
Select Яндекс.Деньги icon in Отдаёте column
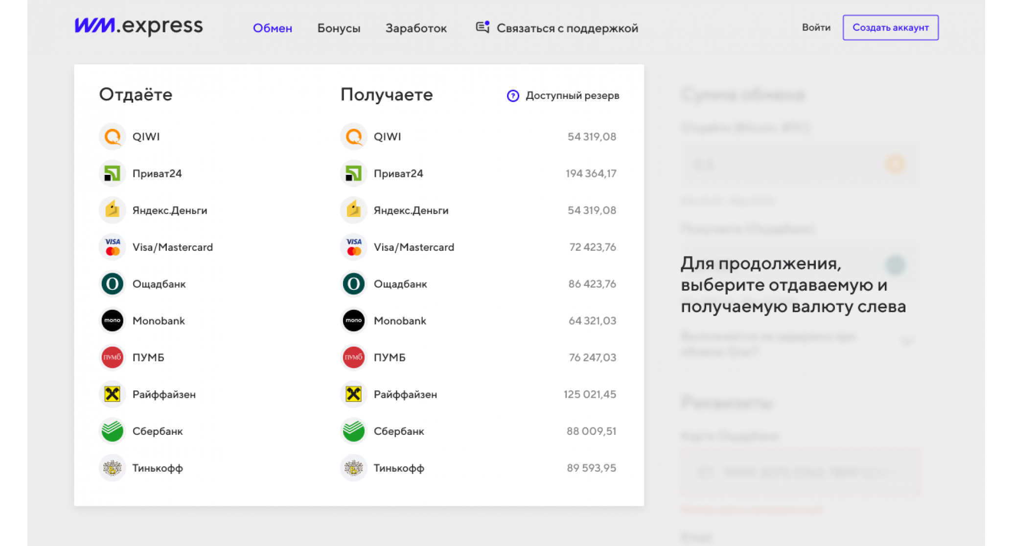(x=113, y=210)
